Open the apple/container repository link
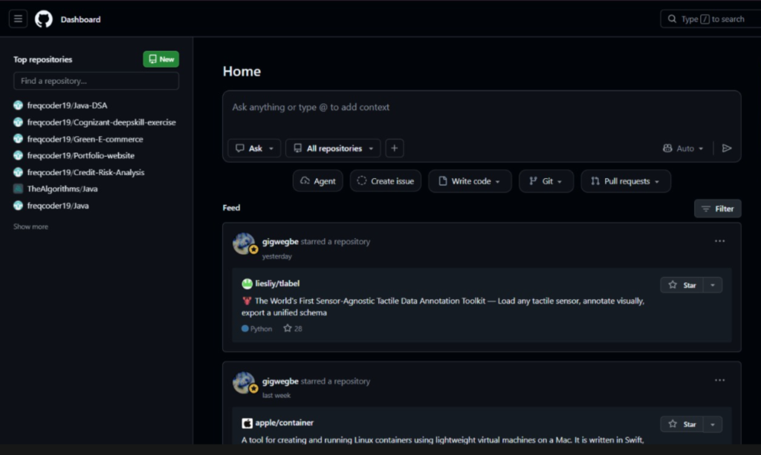Image resolution: width=761 pixels, height=455 pixels. pos(285,422)
